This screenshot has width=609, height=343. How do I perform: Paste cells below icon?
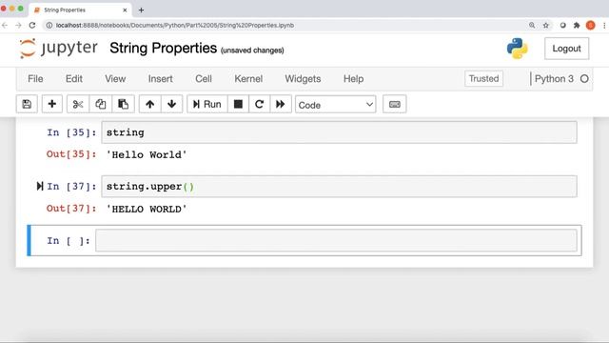pyautogui.click(x=123, y=104)
